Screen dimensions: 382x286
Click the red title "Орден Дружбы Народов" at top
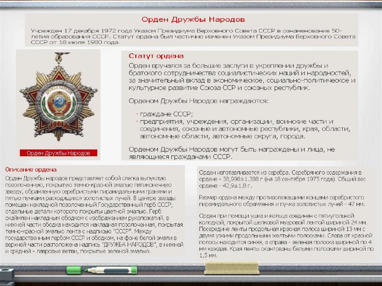[193, 19]
